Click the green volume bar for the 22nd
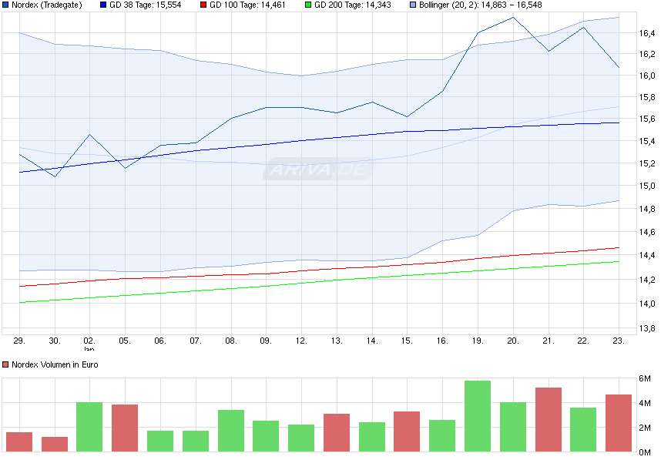Viewport: 671px width, 460px height. [583, 430]
